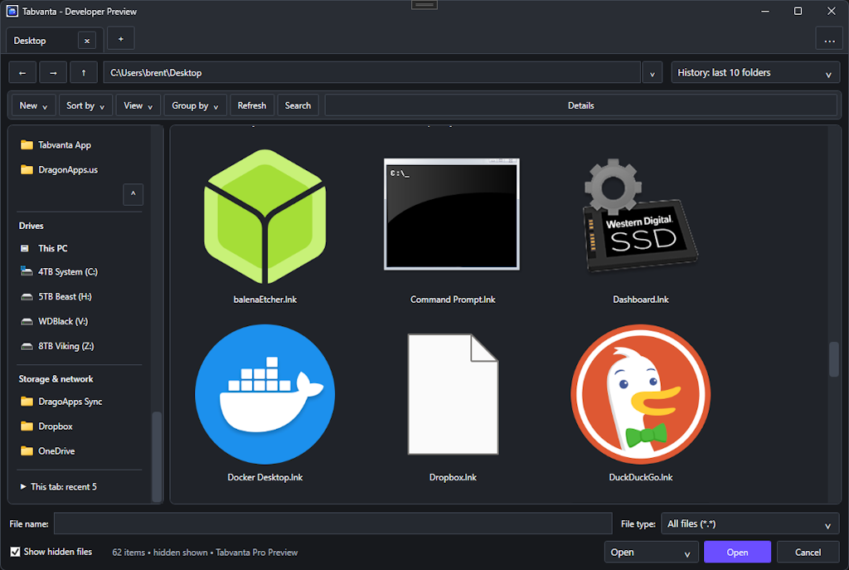Open the File type All files dropdown
This screenshot has width=849, height=570.
[750, 524]
